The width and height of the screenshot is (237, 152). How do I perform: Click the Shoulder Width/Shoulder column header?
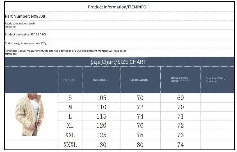point(216,80)
